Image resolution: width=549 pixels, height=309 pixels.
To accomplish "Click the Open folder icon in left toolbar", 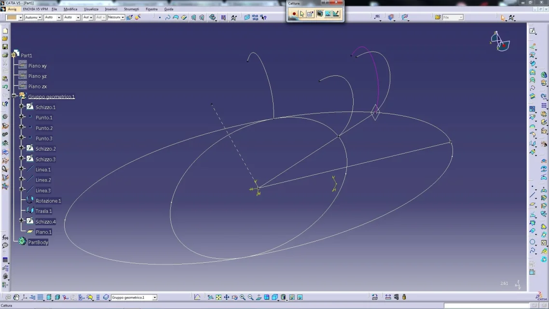I will coord(5,39).
